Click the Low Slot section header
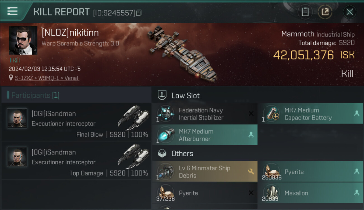Screen dimensions: 364x210 click(185, 95)
